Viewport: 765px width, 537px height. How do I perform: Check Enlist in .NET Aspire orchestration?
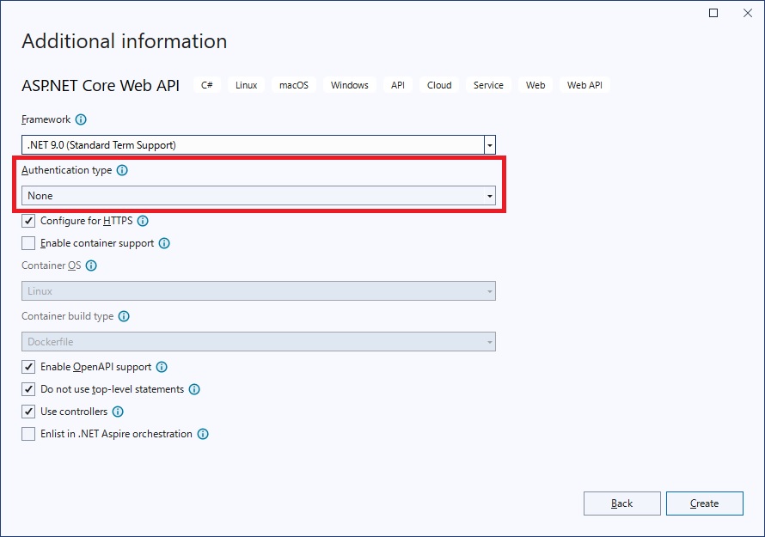coord(28,434)
